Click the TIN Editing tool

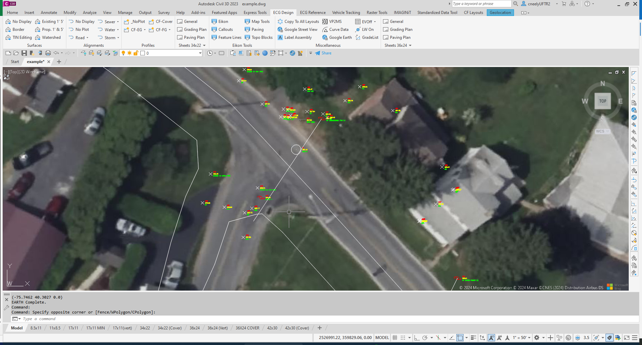tap(19, 37)
